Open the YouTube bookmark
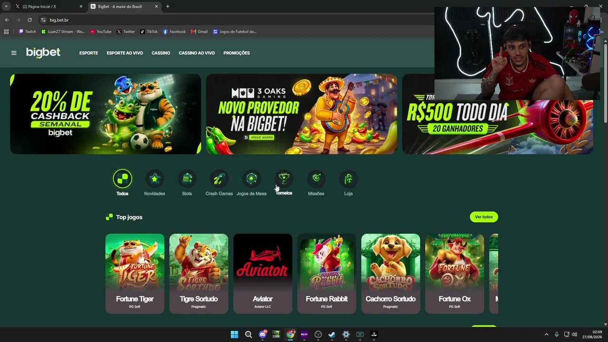Screen dimensions: 608x342 (x=101, y=32)
